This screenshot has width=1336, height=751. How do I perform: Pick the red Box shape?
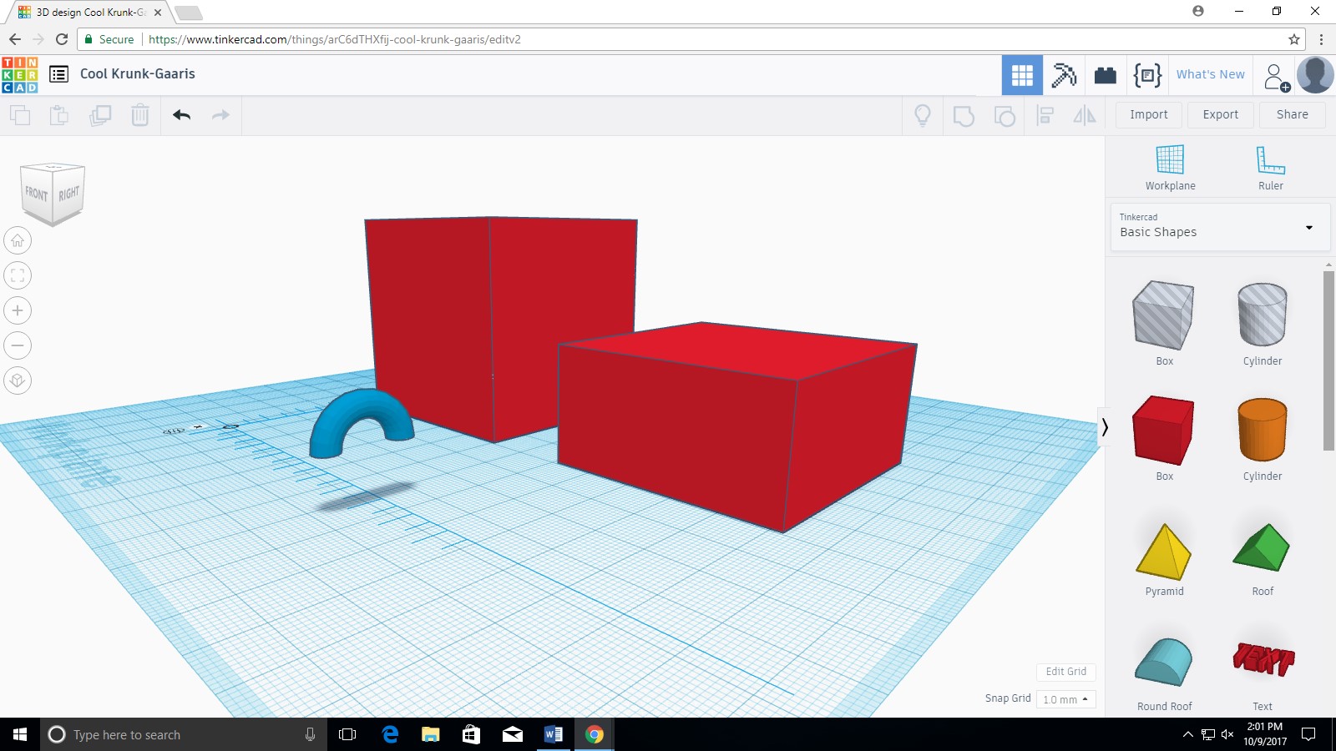pos(1163,431)
